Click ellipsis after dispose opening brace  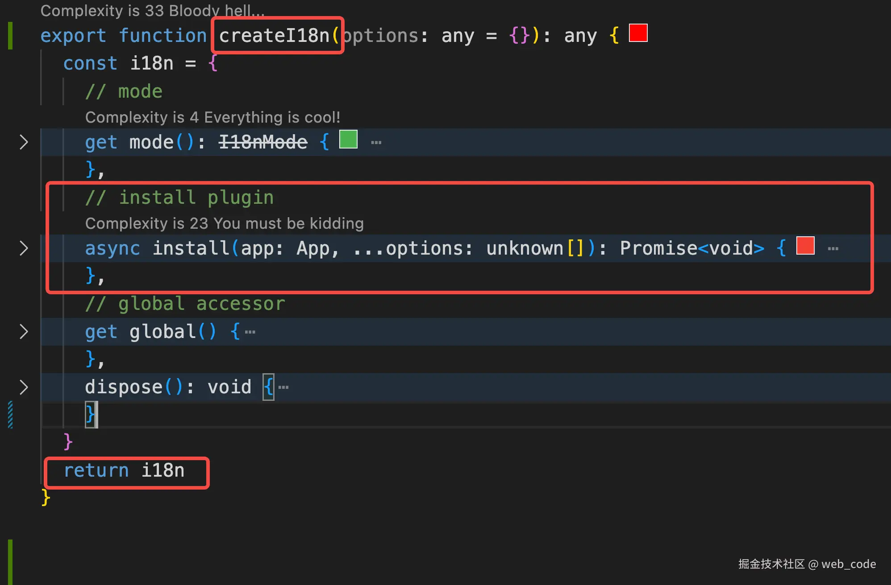pos(283,387)
